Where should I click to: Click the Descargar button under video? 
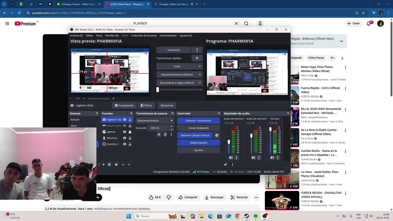tap(214, 197)
